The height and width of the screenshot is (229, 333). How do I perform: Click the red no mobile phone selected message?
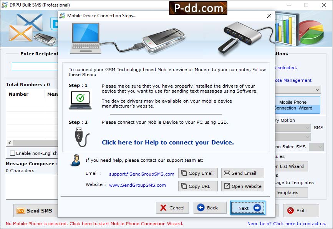point(94,224)
